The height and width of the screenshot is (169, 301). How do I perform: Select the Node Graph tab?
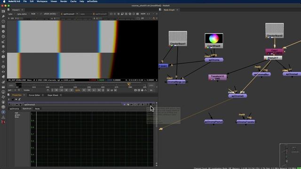pos(169,10)
